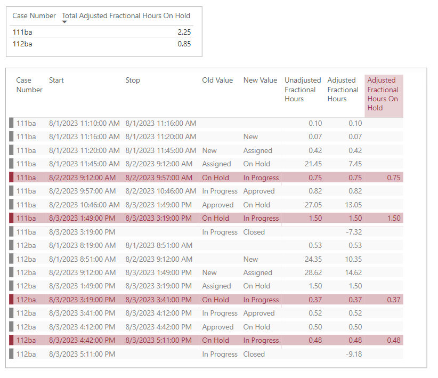Image resolution: width=438 pixels, height=378 pixels.
Task: Click the marker icon beside the first 111ba row
Action: (x=12, y=123)
